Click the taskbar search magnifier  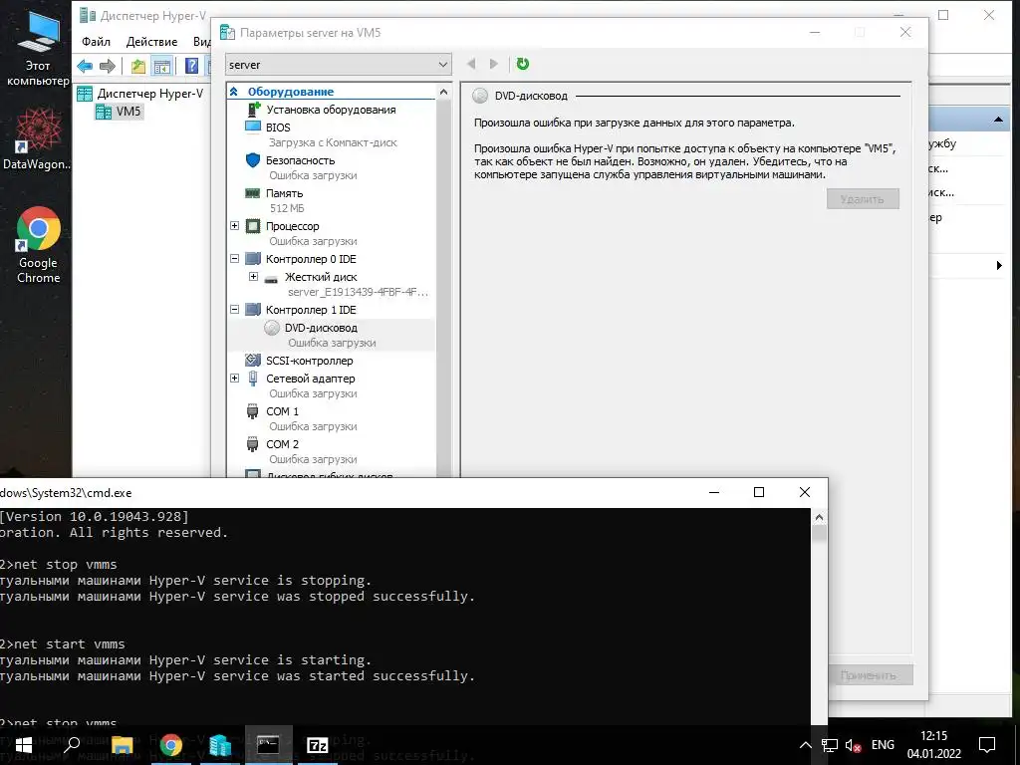pyautogui.click(x=72, y=745)
